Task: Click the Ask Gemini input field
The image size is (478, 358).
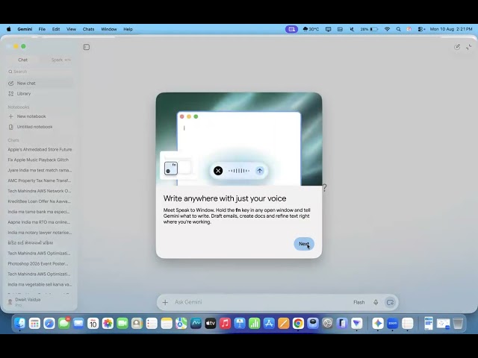Action: point(261,302)
